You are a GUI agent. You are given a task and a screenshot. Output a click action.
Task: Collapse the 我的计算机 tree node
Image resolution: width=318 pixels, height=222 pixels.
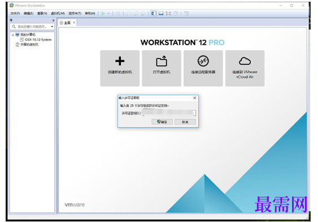tap(13, 35)
